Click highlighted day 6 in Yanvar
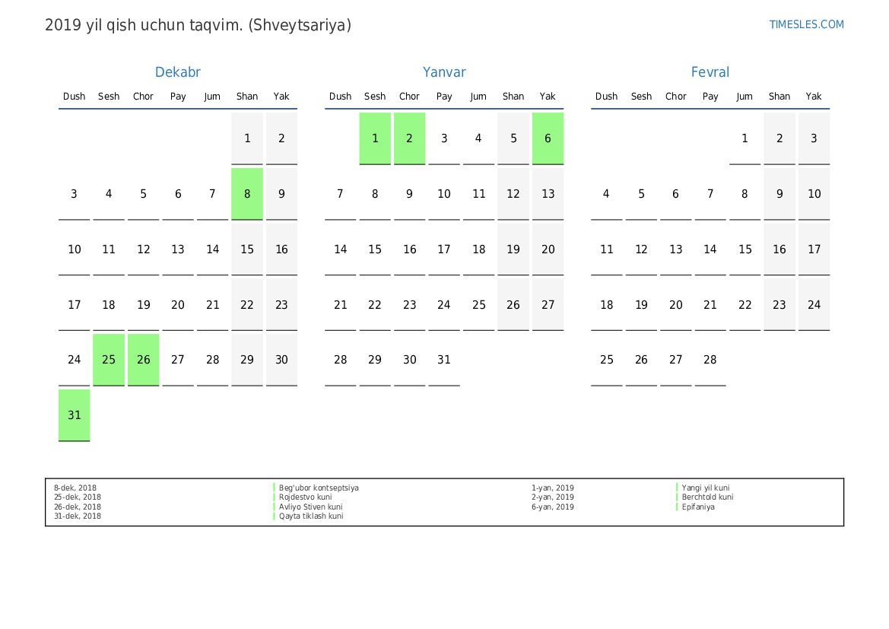This screenshot has width=889, height=629. (x=548, y=138)
